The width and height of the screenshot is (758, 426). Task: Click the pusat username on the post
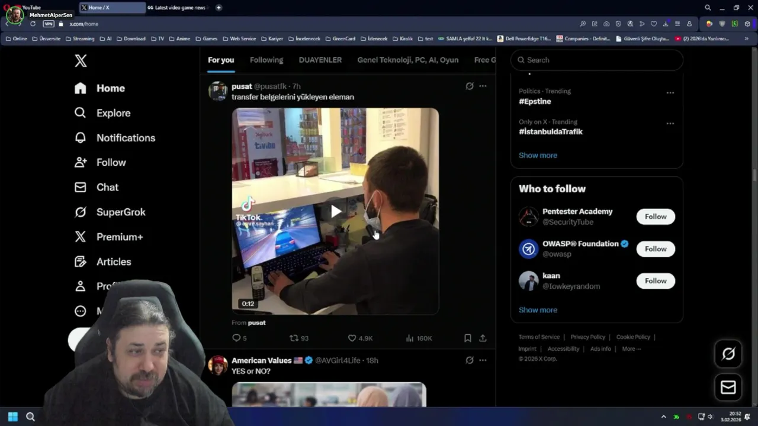pyautogui.click(x=242, y=86)
